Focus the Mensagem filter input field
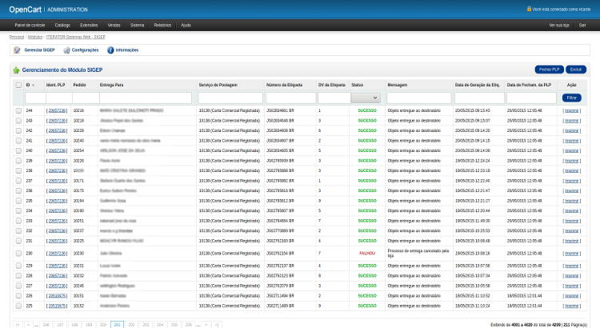The width and height of the screenshot is (600, 328). (x=419, y=98)
